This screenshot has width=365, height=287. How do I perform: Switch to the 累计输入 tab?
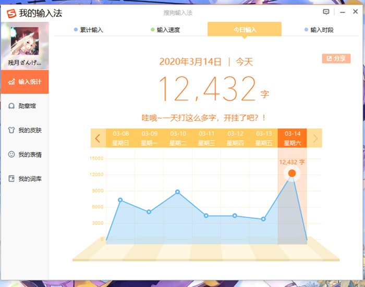[89, 30]
